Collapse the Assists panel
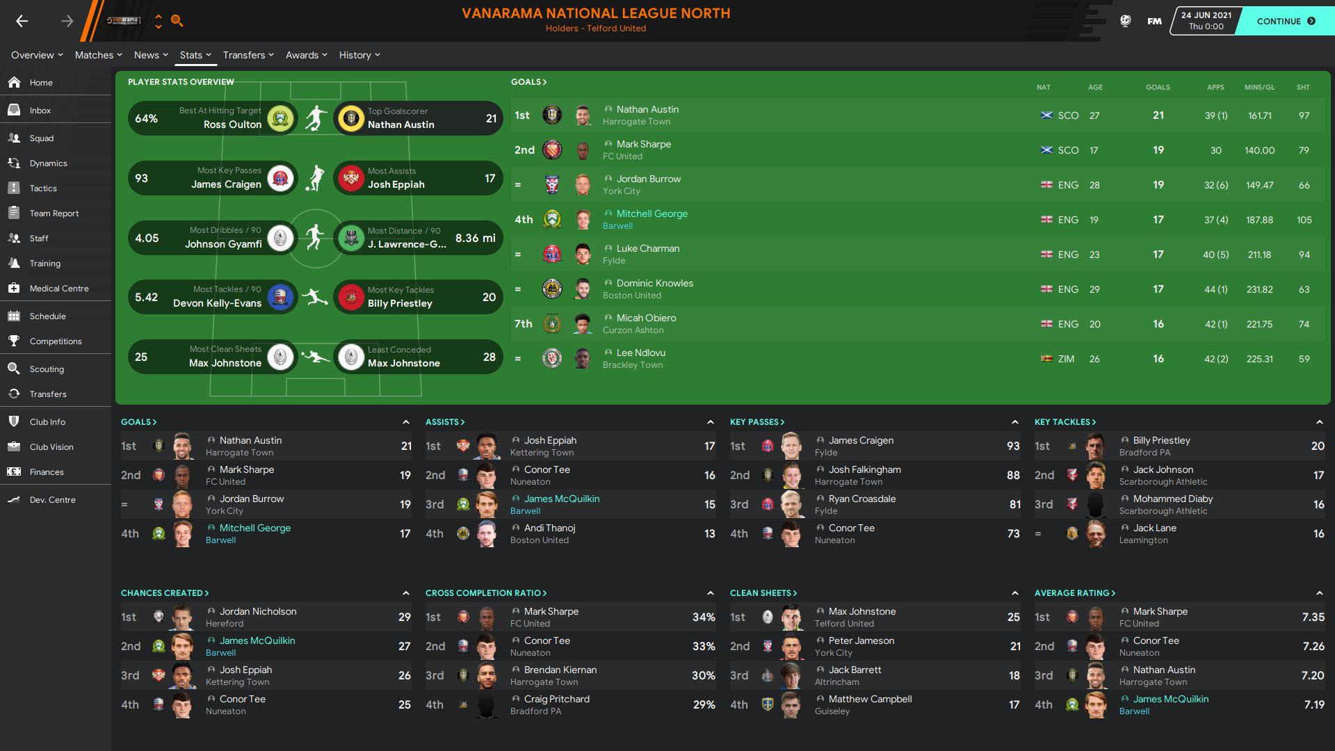This screenshot has height=751, width=1335. coord(710,422)
